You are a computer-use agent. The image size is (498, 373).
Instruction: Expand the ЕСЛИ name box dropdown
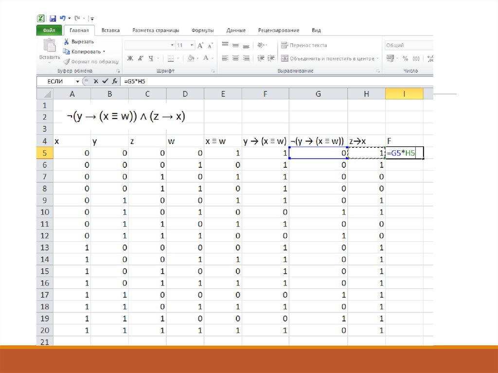(77, 82)
